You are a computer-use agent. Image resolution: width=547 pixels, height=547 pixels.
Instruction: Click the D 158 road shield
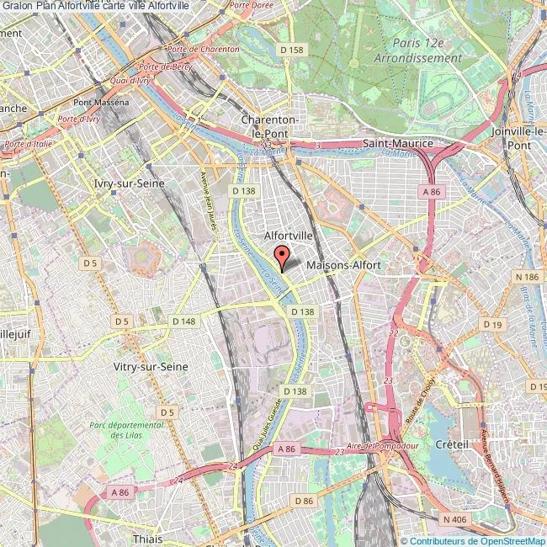pos(292,50)
